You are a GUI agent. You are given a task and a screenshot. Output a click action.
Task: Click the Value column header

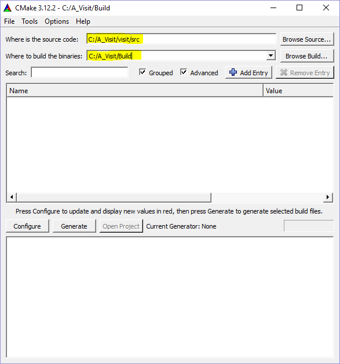pos(298,90)
